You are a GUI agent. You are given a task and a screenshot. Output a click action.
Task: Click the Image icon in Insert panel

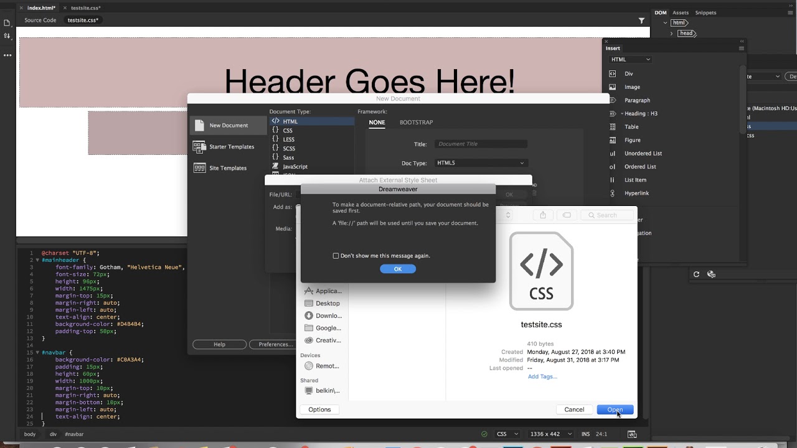pyautogui.click(x=613, y=87)
